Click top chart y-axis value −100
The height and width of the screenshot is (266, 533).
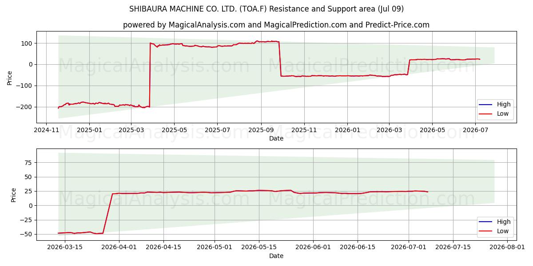pos(25,86)
